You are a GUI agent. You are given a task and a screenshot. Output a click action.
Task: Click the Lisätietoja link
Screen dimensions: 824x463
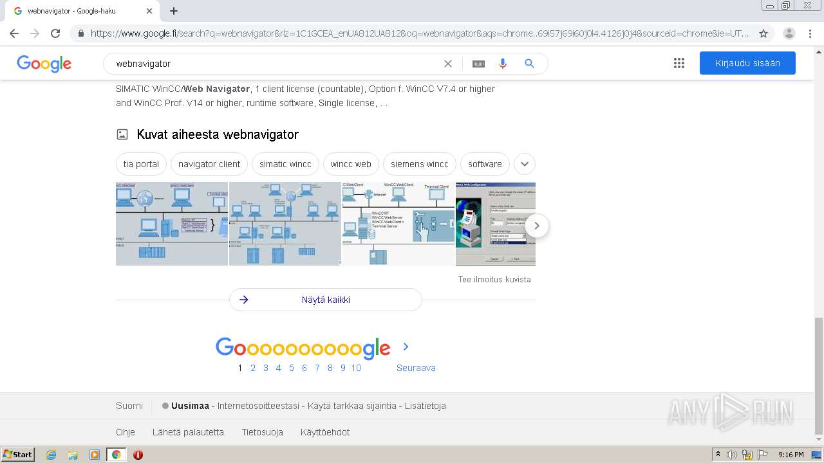[x=426, y=406]
